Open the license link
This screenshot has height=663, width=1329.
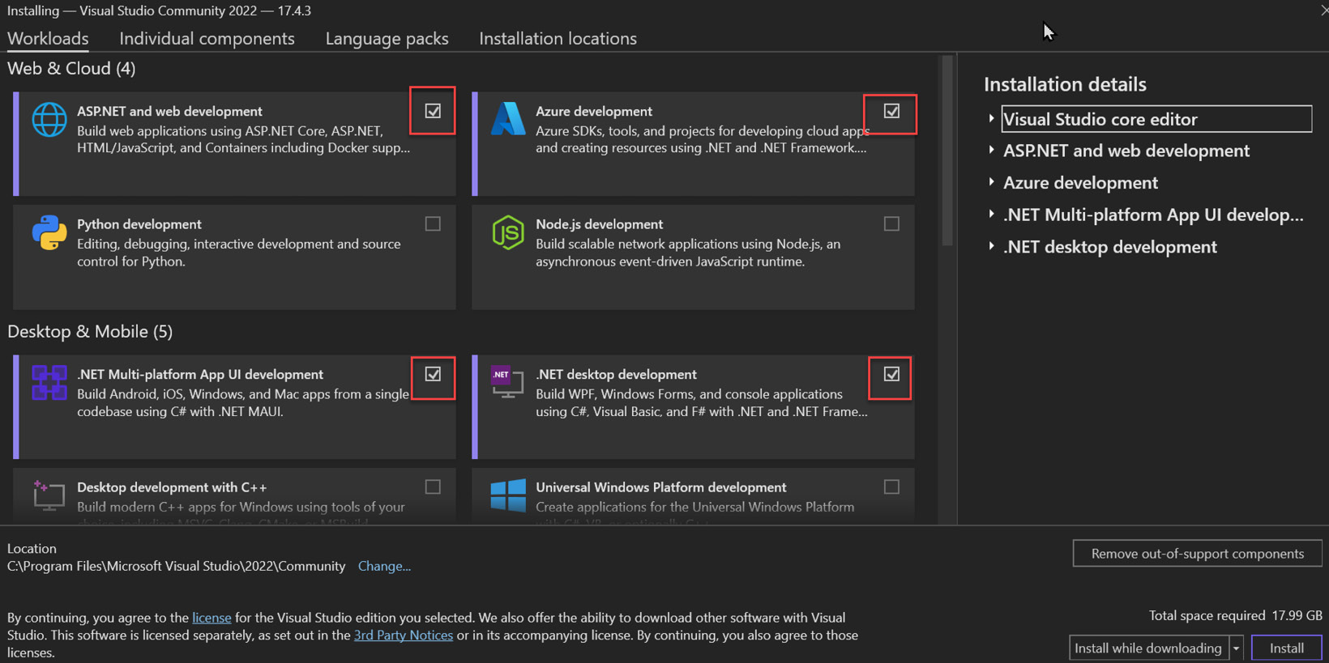coord(212,618)
